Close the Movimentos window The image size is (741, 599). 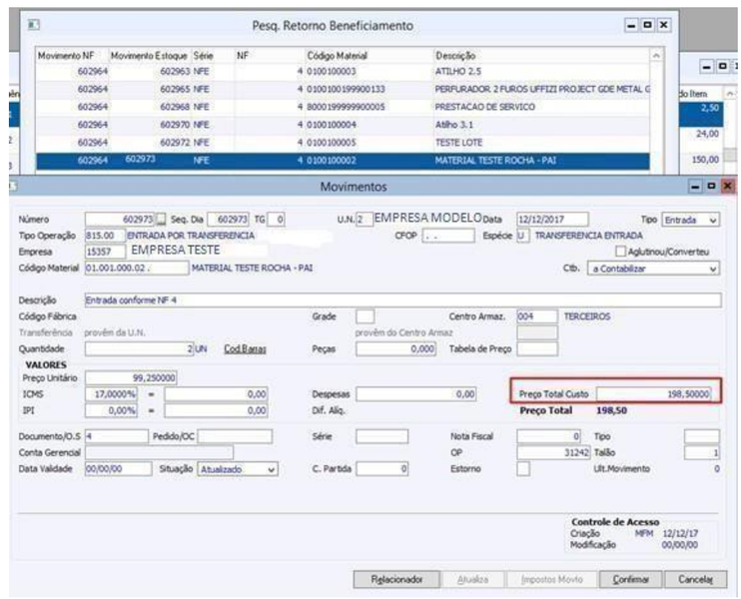point(728,187)
